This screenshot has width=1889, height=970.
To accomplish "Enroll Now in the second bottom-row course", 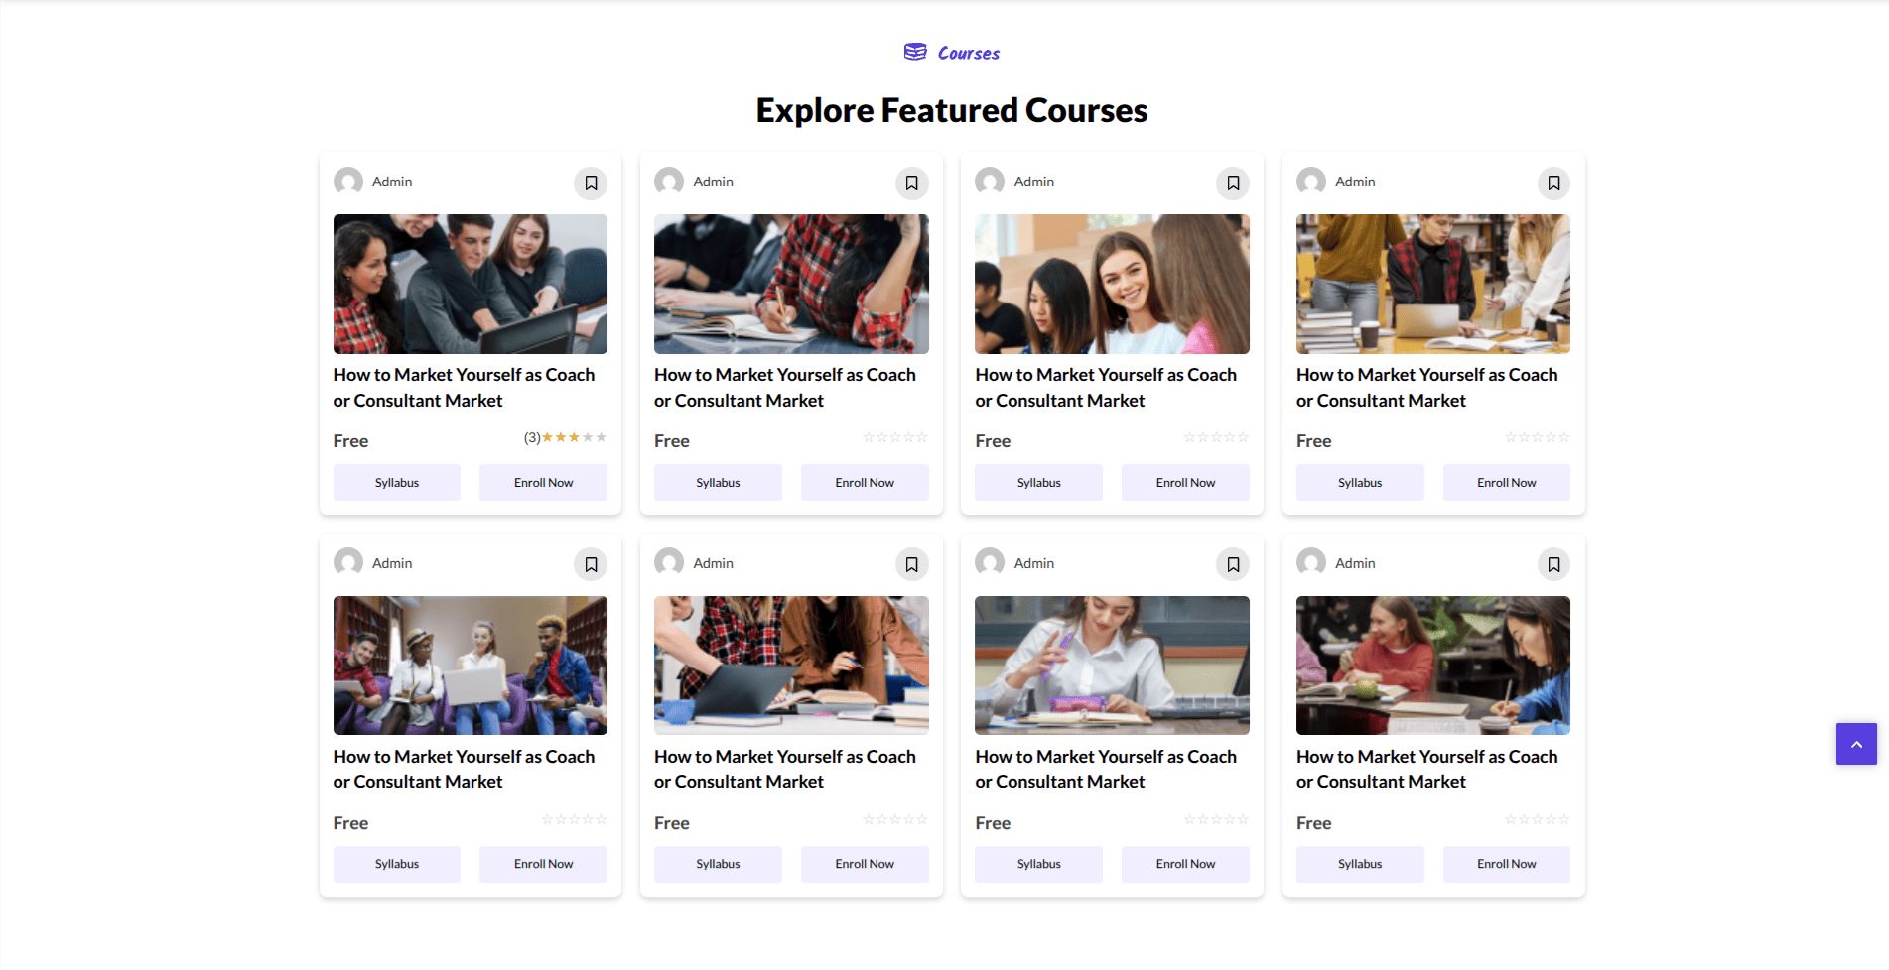I will click(x=865, y=864).
